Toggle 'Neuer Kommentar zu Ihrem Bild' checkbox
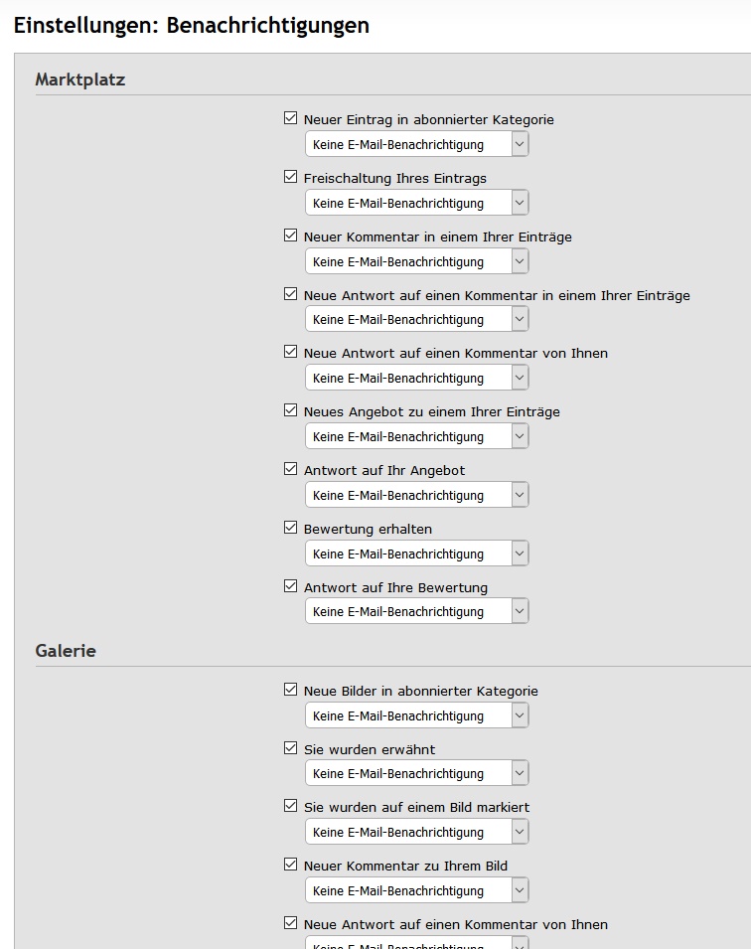The height and width of the screenshot is (949, 751). [x=290, y=865]
